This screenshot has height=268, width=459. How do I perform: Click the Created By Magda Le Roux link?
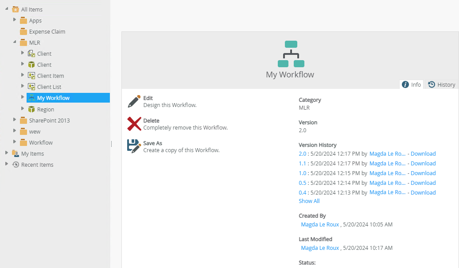[320, 224]
